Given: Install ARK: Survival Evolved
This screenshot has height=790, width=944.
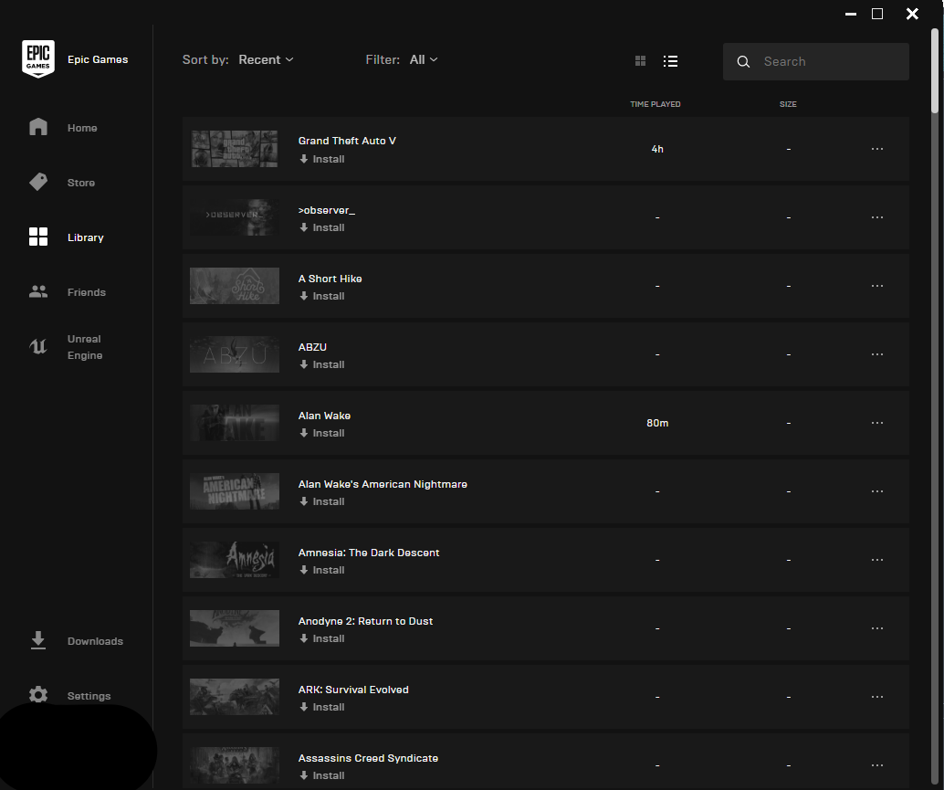Looking at the screenshot, I should [x=322, y=708].
